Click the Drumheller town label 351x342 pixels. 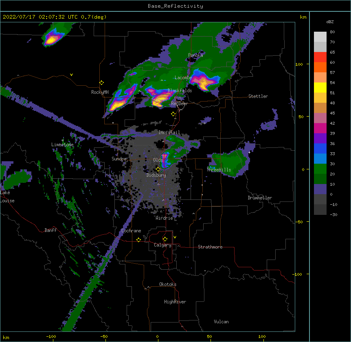pos(260,198)
